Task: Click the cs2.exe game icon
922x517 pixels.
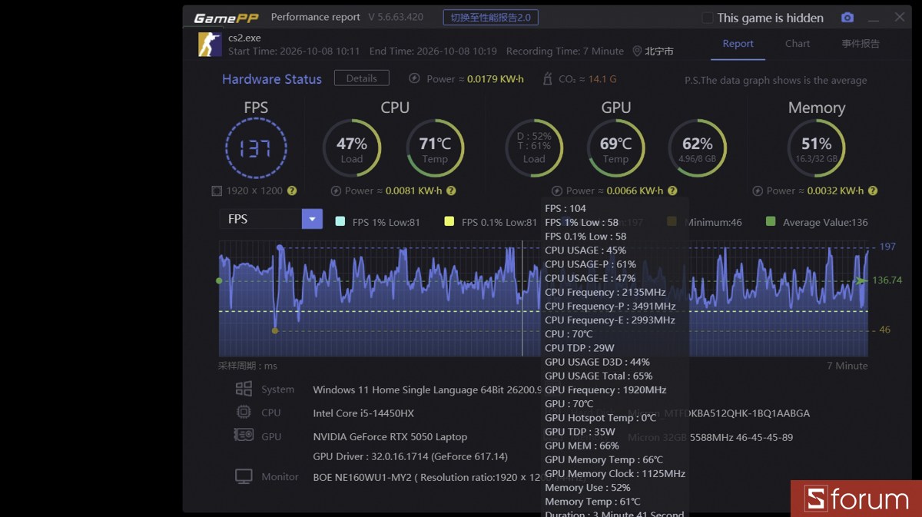Action: click(x=210, y=44)
